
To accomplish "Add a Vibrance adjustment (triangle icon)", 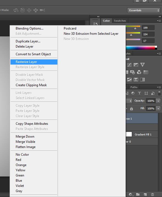I will click(x=143, y=65).
